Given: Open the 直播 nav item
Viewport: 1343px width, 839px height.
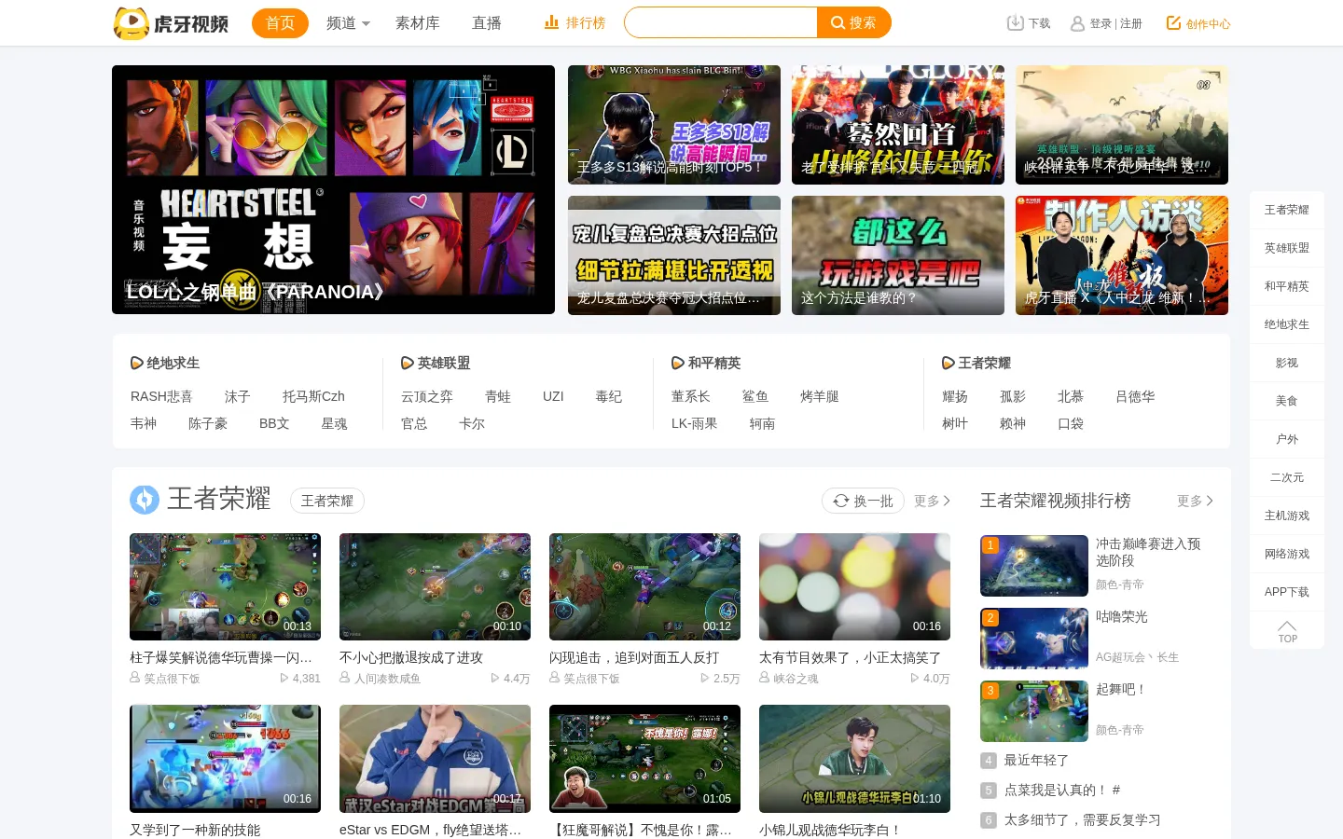Looking at the screenshot, I should (x=487, y=23).
